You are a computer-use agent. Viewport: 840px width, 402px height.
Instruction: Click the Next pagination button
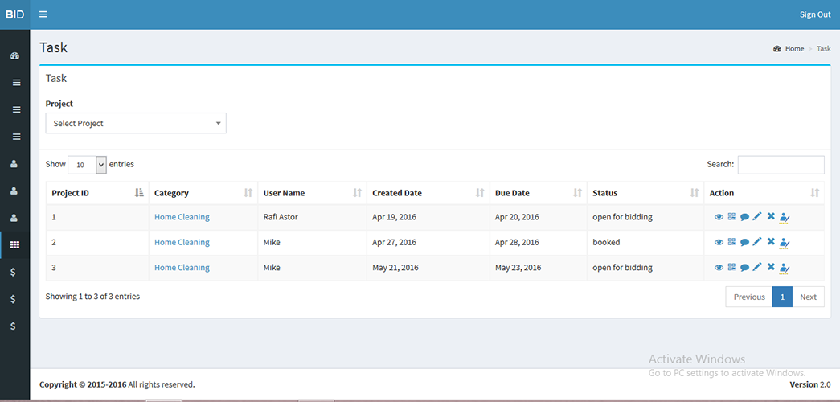808,297
